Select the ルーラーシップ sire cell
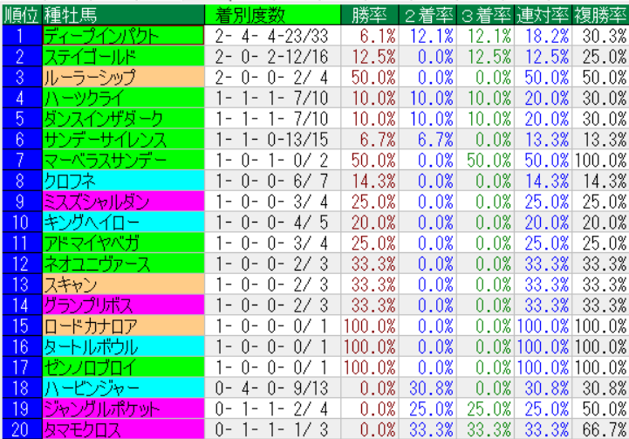 click(x=123, y=78)
